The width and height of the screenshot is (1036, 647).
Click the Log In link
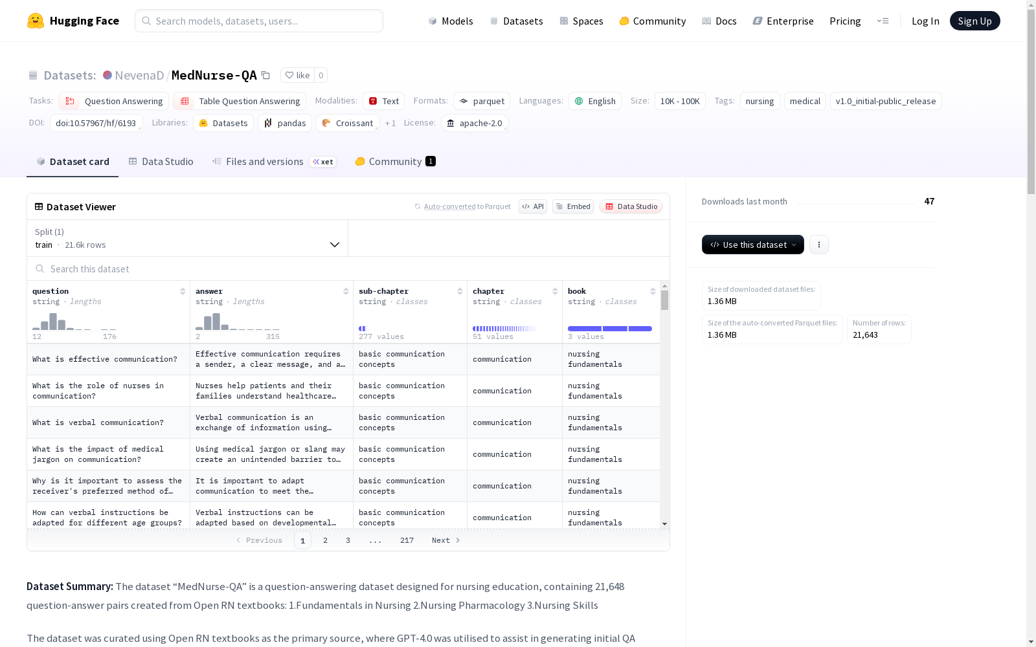(925, 21)
